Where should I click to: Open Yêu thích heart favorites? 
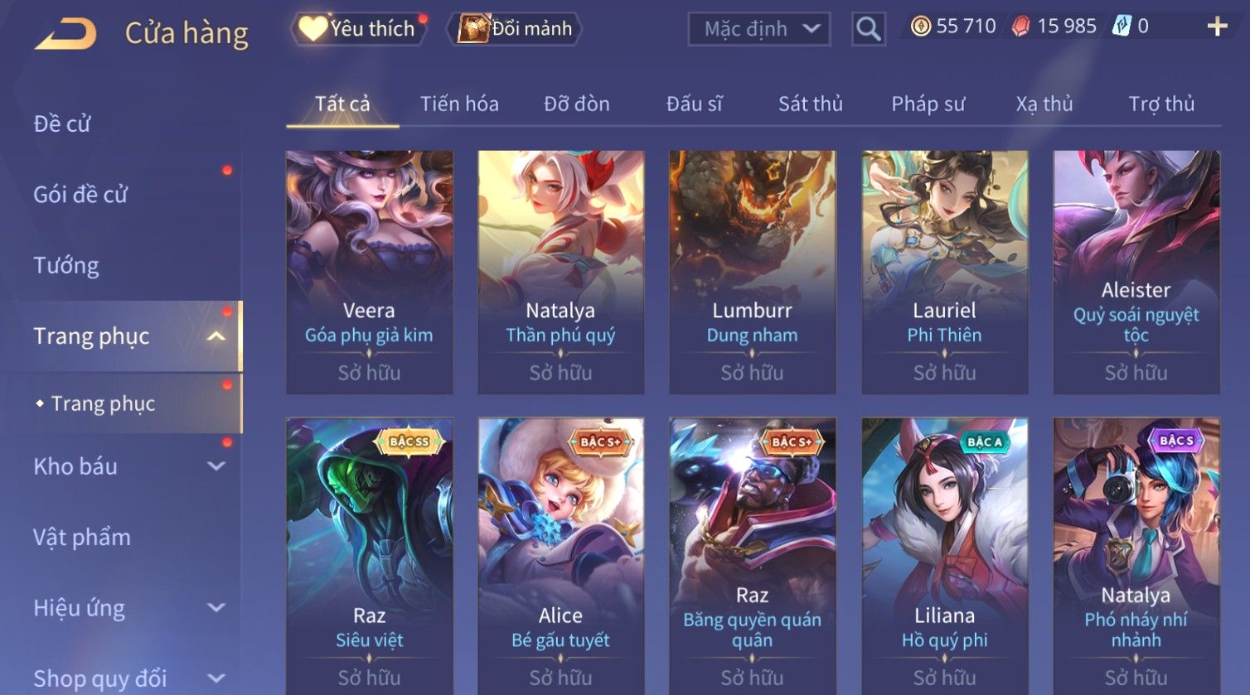(357, 29)
